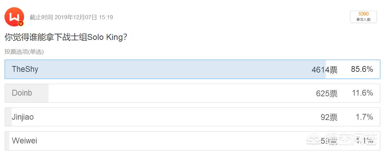Click the 1.7% percentage for Jinjiao

point(364,117)
